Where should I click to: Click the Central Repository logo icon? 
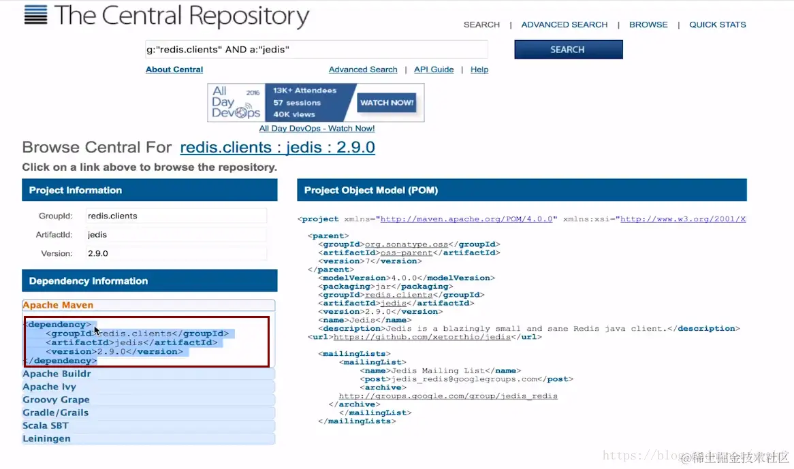point(35,15)
